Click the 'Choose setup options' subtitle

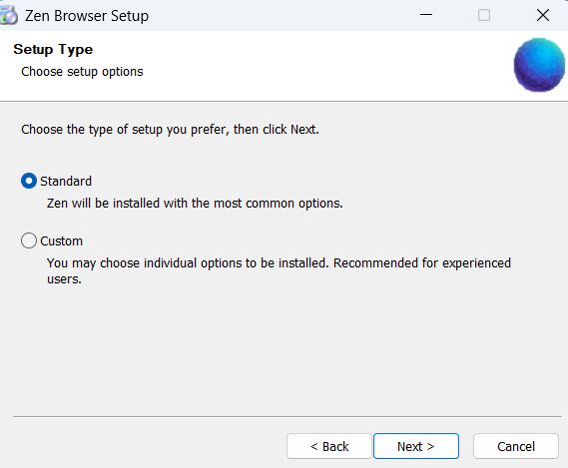pos(82,72)
